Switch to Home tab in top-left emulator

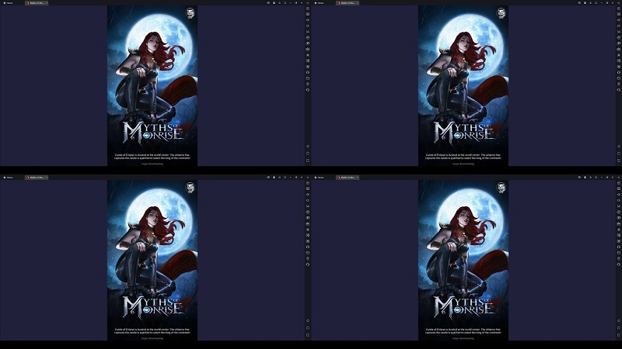pos(8,3)
